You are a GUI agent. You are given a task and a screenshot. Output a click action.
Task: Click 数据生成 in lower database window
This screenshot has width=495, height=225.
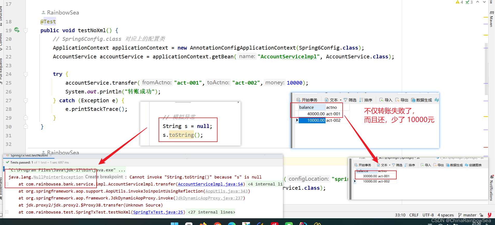(454, 165)
